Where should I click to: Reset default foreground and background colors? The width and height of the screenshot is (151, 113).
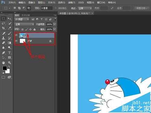click(3, 72)
